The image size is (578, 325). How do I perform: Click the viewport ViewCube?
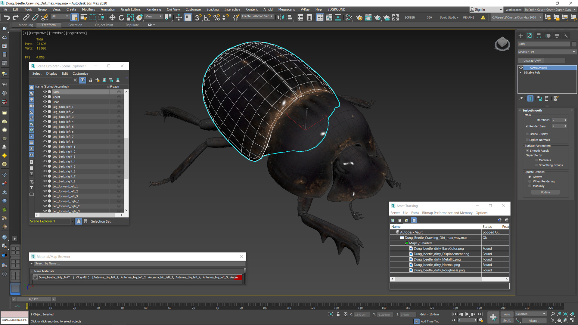502,44
